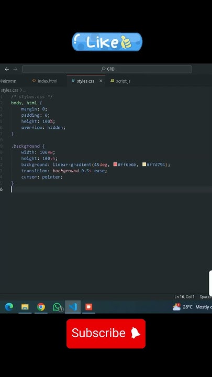Go forward with the right arrow

(x=15, y=69)
